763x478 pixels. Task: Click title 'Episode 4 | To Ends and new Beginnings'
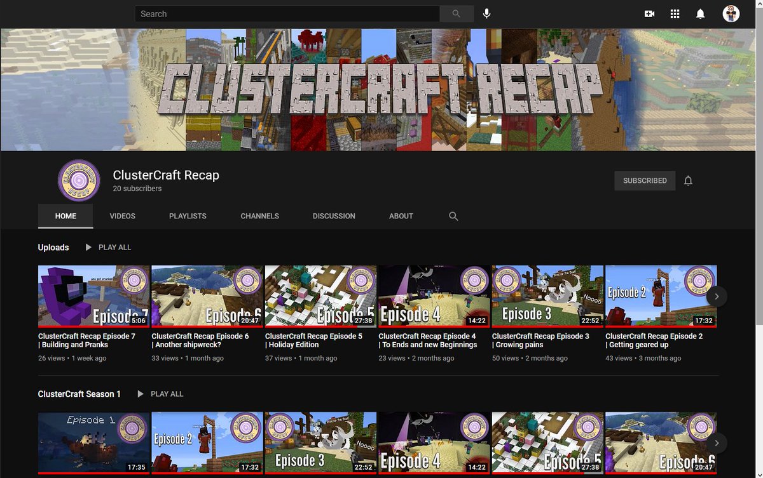(x=428, y=340)
